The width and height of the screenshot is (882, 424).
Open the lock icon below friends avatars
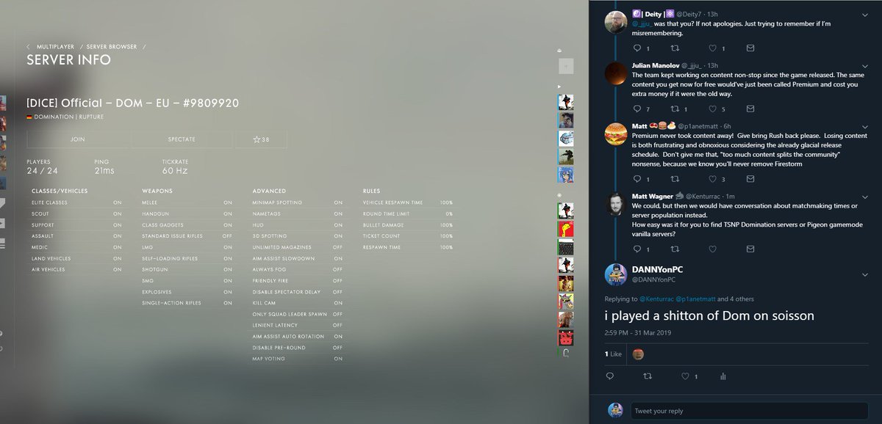[x=566, y=353]
